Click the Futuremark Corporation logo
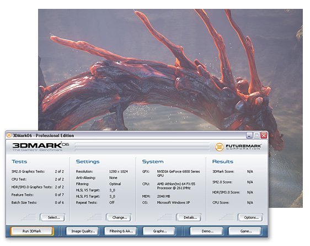Viewport: 310px width, 246px height. [x=238, y=146]
